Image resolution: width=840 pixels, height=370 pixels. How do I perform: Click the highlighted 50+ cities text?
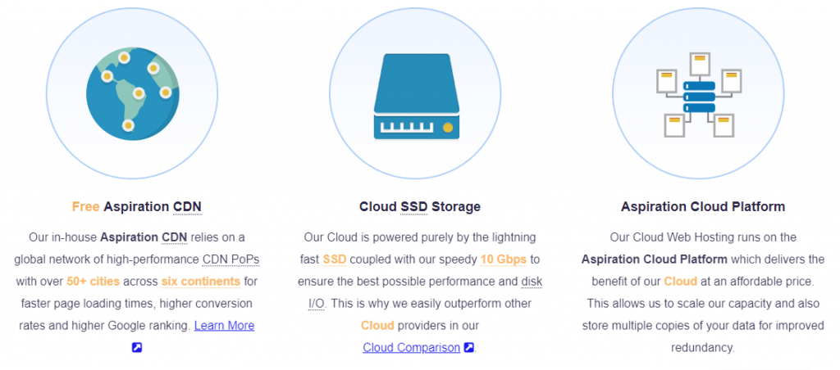pyautogui.click(x=94, y=282)
